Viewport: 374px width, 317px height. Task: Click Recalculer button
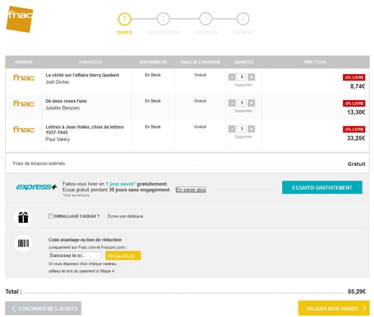tap(123, 255)
